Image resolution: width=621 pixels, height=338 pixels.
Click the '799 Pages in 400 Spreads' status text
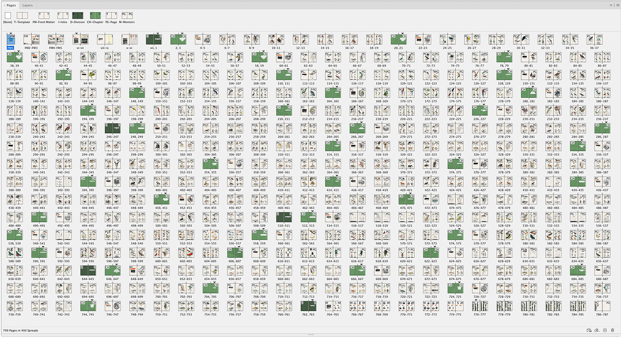pyautogui.click(x=20, y=331)
